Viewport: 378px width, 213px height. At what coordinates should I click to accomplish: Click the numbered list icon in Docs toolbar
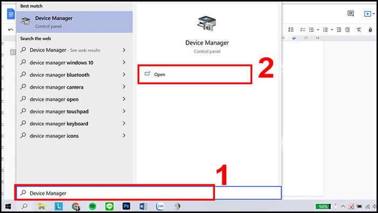coord(326,30)
